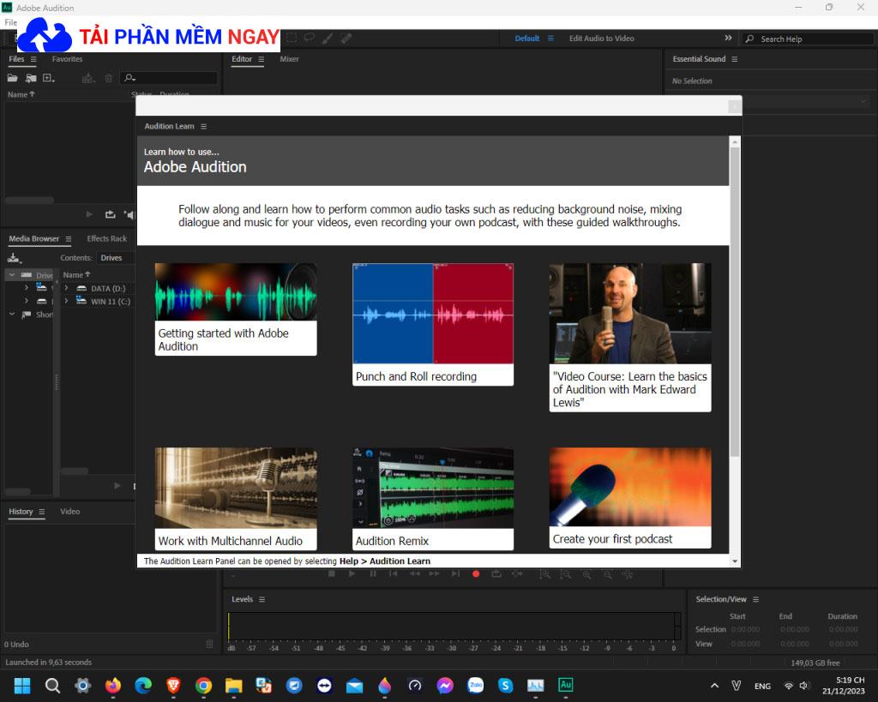Sort Files panel by Name column
The image size is (878, 702).
click(21, 94)
